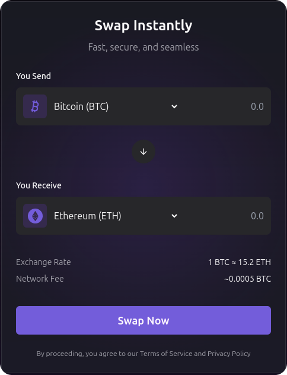Click the Exchange Rate label
This screenshot has height=375, width=287.
(x=43, y=262)
